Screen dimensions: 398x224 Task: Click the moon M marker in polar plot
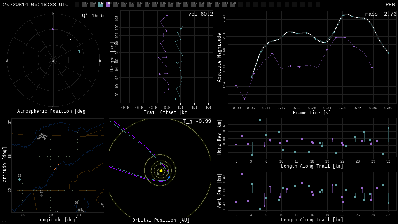65,82
